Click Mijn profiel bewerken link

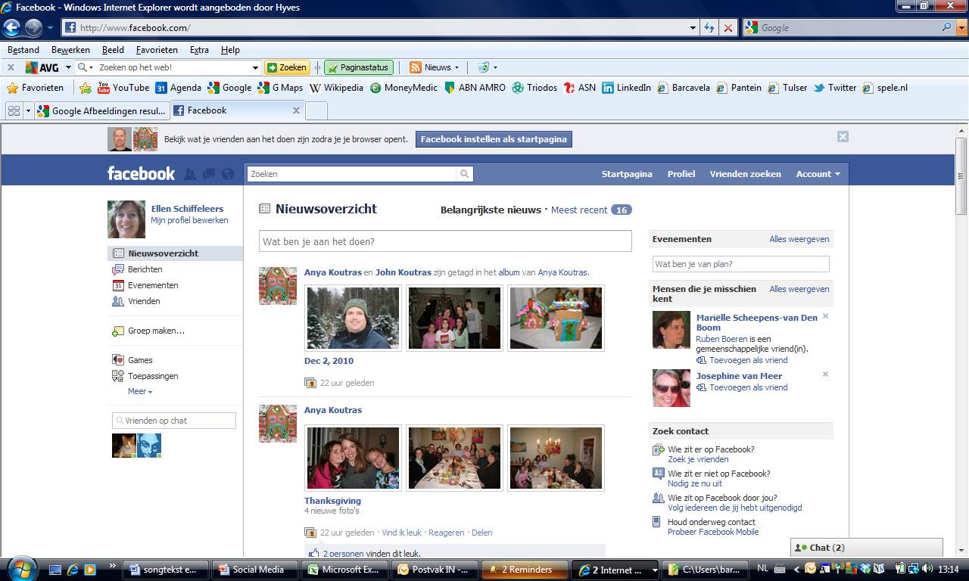click(x=189, y=220)
